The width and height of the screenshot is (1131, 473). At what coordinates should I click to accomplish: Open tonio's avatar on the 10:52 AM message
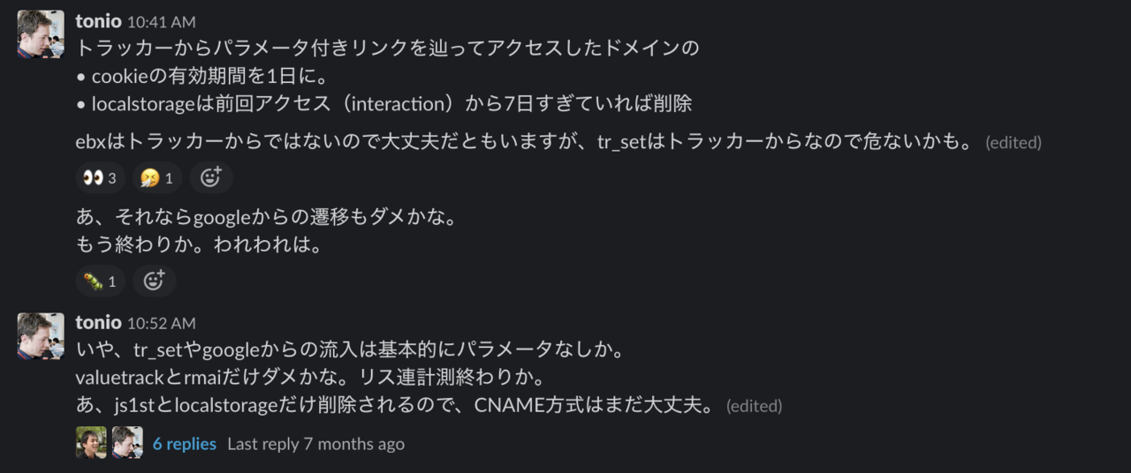(x=41, y=335)
